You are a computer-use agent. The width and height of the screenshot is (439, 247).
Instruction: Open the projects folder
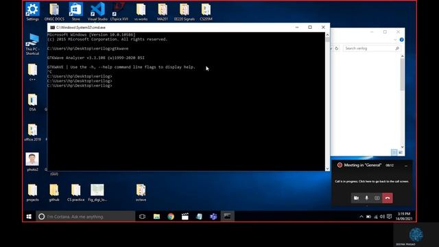[32, 192]
